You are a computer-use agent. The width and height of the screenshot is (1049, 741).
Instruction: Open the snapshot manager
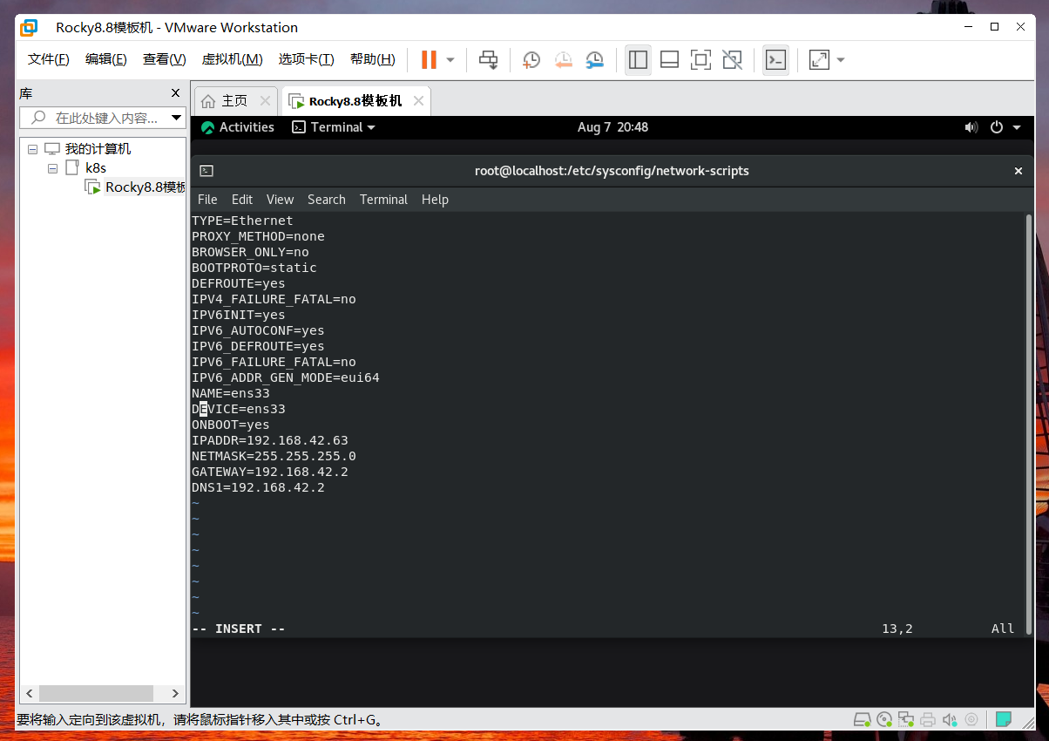pos(595,59)
